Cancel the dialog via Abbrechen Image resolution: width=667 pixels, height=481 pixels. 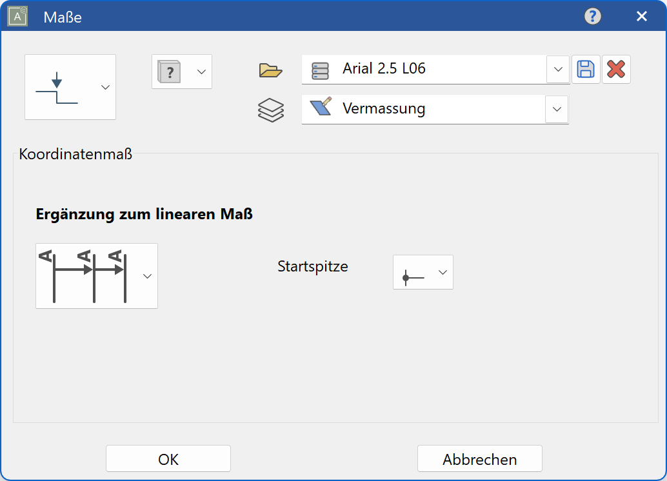[480, 458]
